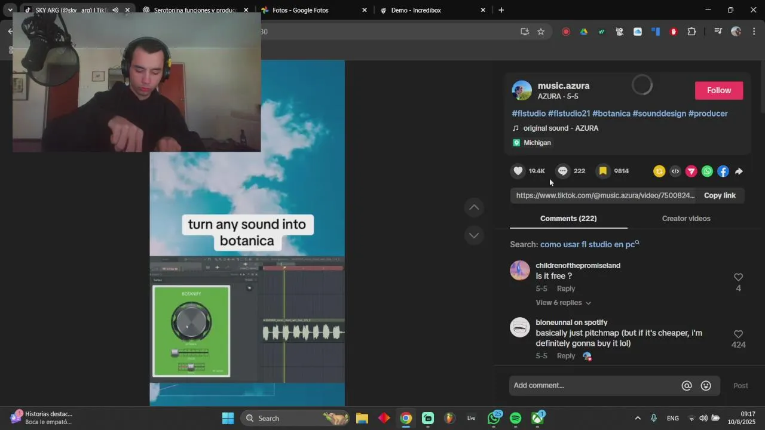The image size is (765, 430).
Task: Like the video with the heart icon
Action: 518,171
